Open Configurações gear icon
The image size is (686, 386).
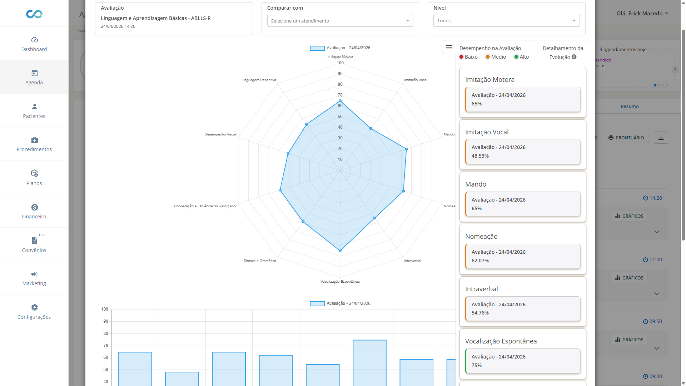[x=34, y=307]
